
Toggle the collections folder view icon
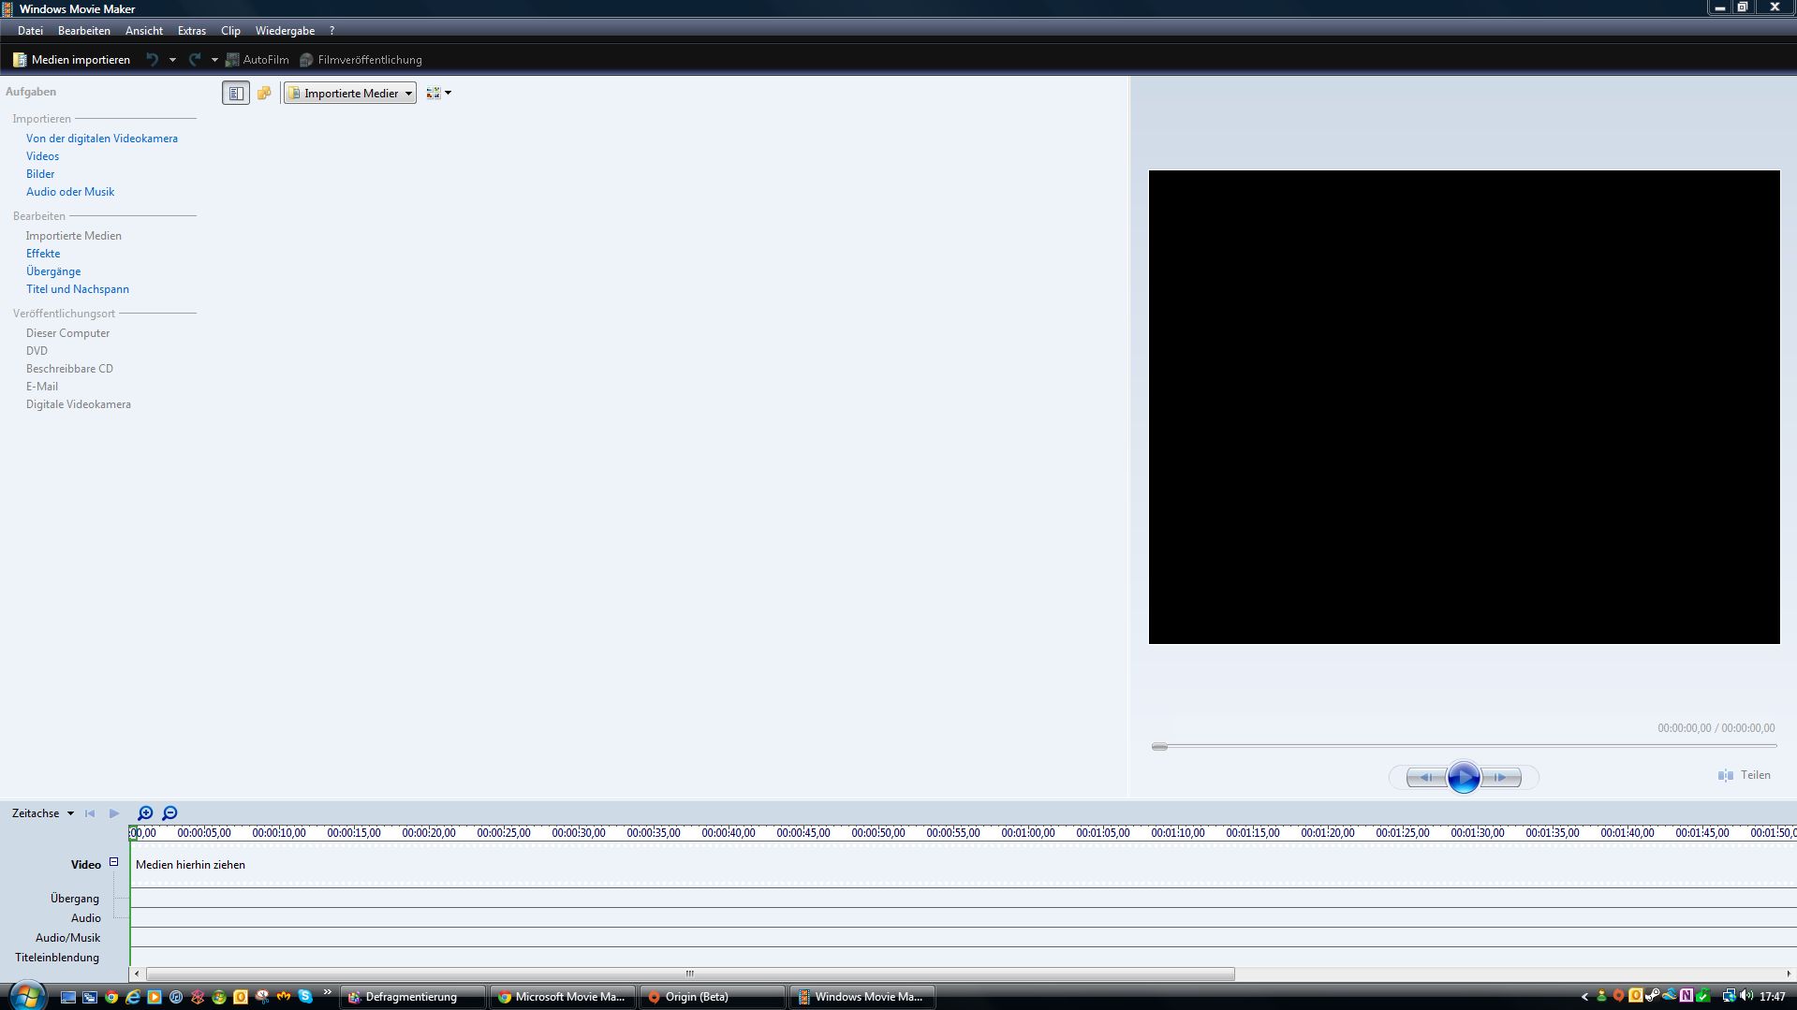(264, 93)
